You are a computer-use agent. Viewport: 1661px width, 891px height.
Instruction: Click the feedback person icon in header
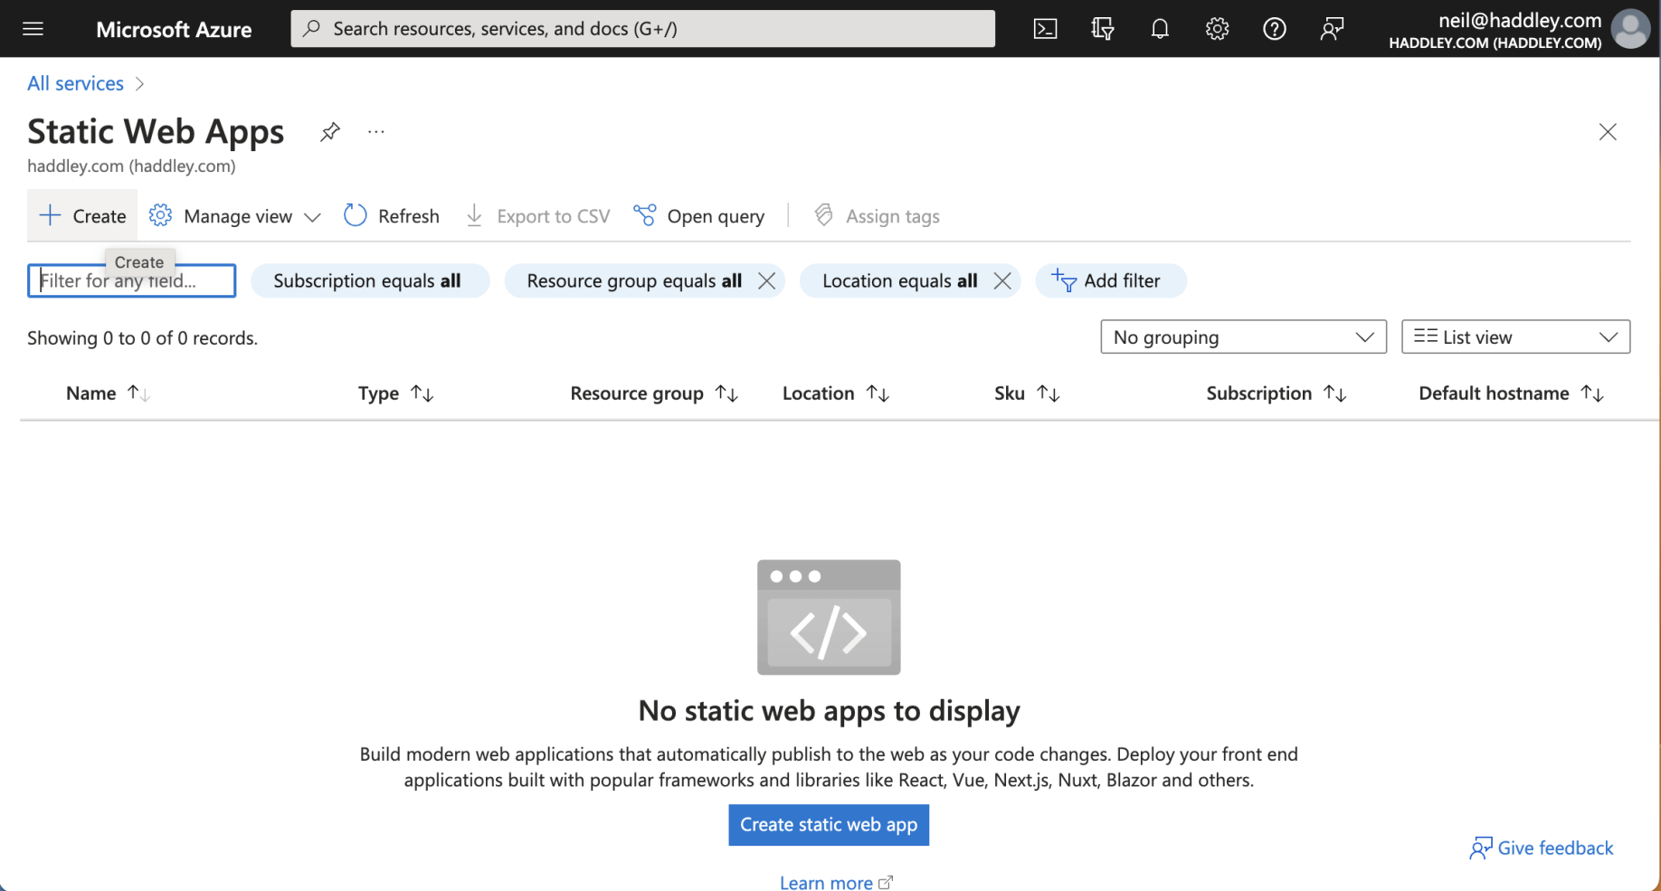(1332, 29)
